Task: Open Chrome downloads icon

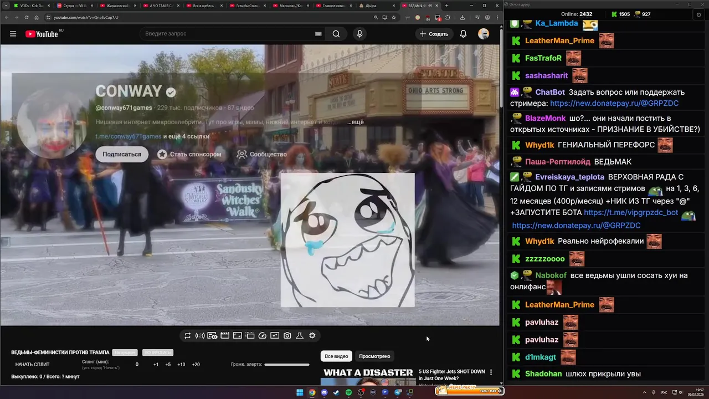Action: coord(463,17)
